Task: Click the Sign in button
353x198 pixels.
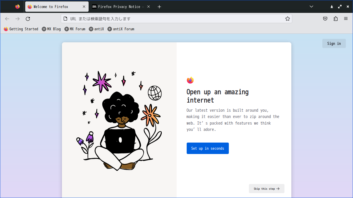Action: tap(334, 43)
